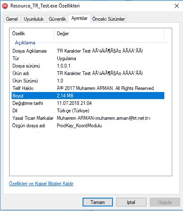Select the highlighted Boyut label
Screen dimensions: 183x211
[x=18, y=96]
